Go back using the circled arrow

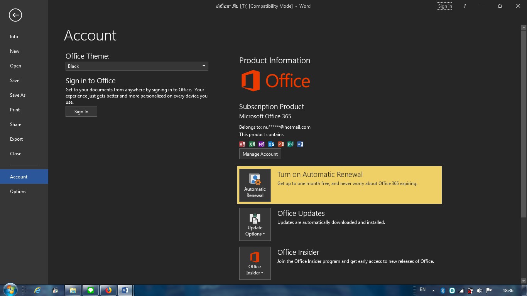[15, 15]
